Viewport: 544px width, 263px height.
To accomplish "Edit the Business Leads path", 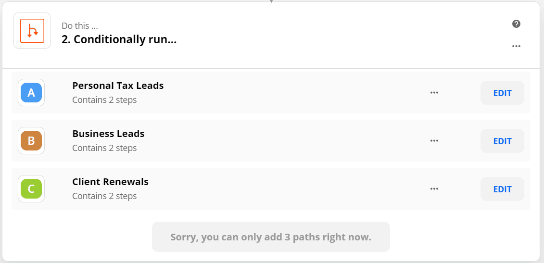I will (502, 141).
